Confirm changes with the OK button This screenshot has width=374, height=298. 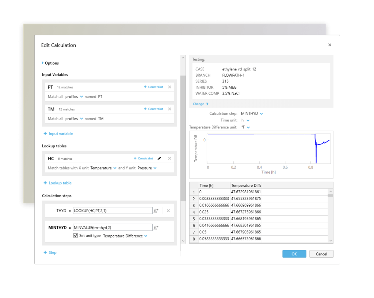click(294, 254)
